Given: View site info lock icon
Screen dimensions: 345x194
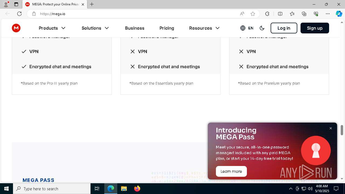Looking at the screenshot, I should coord(34,14).
